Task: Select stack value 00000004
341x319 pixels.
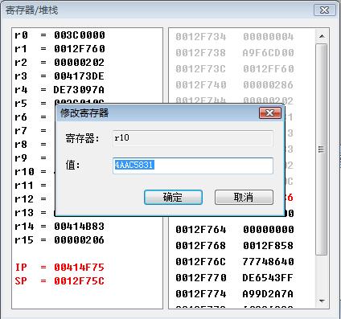Action: pos(269,37)
